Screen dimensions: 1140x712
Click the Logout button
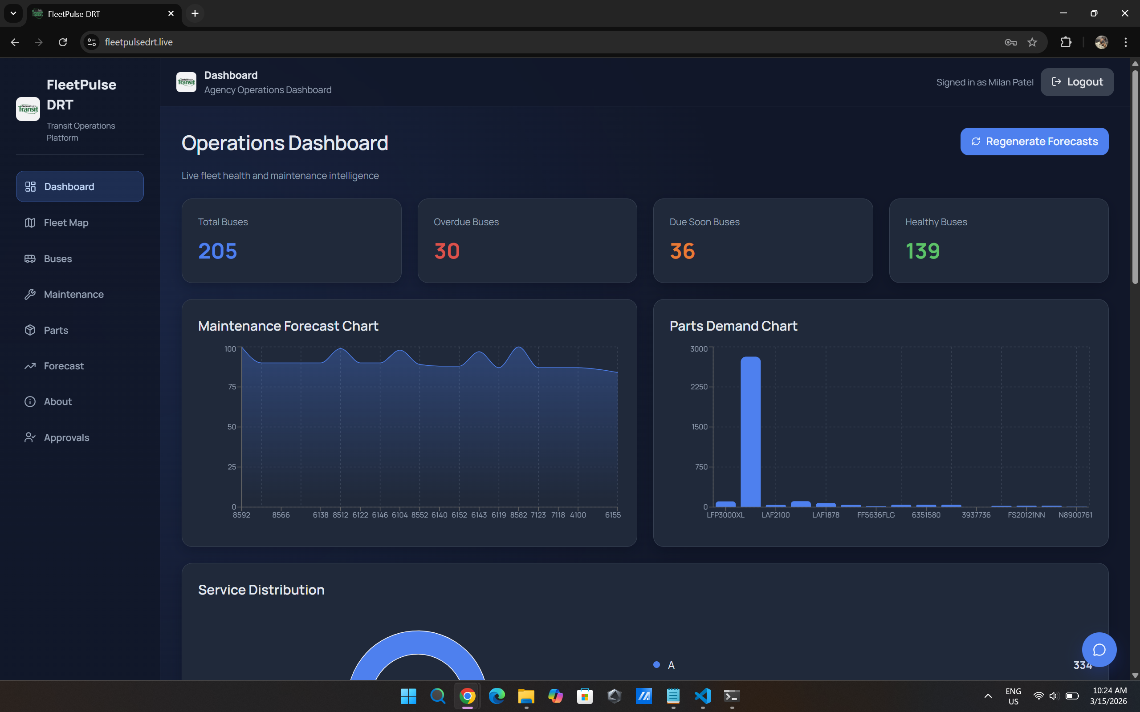click(x=1077, y=82)
